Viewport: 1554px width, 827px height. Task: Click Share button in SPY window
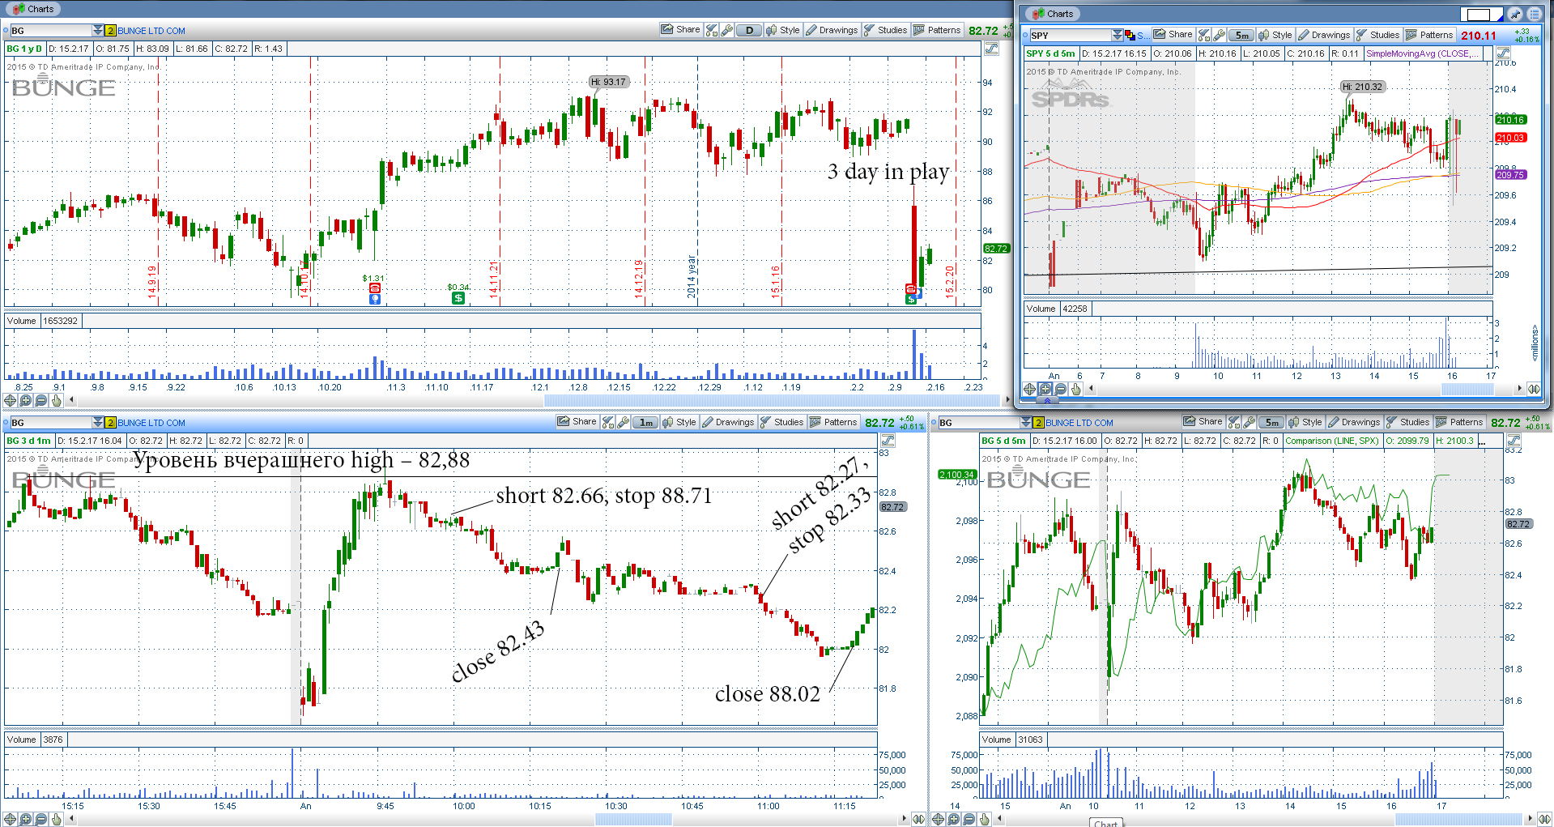coord(1173,35)
